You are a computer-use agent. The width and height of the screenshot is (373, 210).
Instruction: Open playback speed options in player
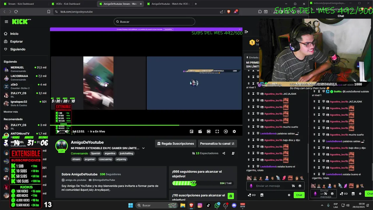coord(226,132)
